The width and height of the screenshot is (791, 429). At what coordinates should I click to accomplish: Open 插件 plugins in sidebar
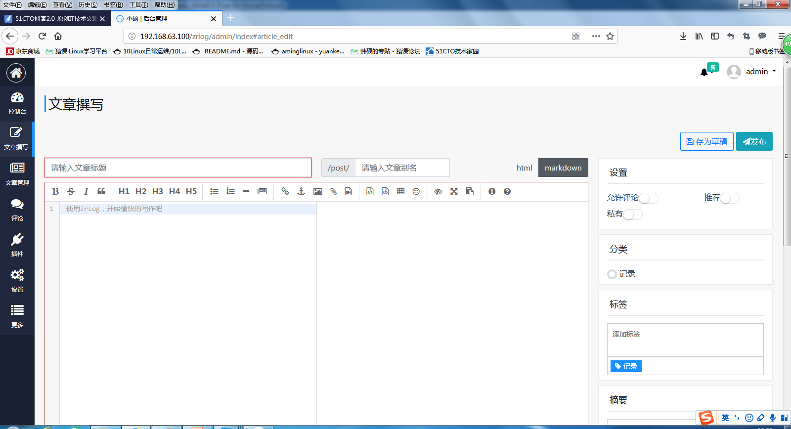17,246
